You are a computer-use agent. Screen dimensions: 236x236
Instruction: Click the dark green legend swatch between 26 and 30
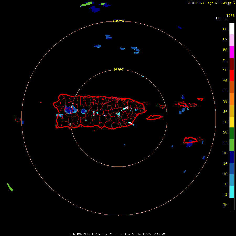pos(232,133)
